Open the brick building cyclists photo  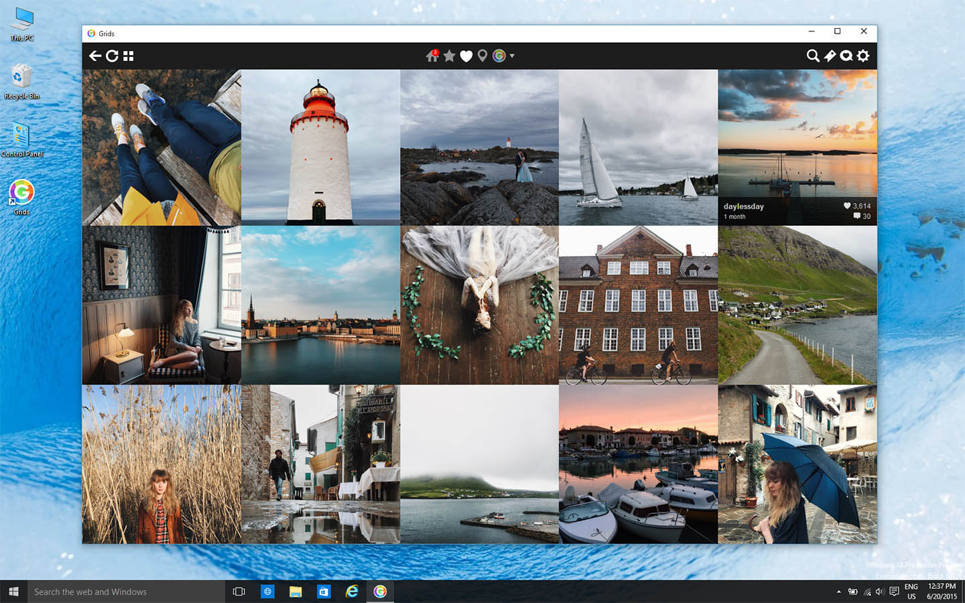tap(638, 305)
